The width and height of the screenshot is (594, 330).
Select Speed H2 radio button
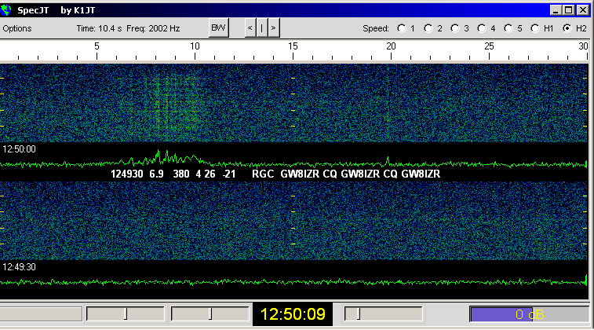coord(567,28)
